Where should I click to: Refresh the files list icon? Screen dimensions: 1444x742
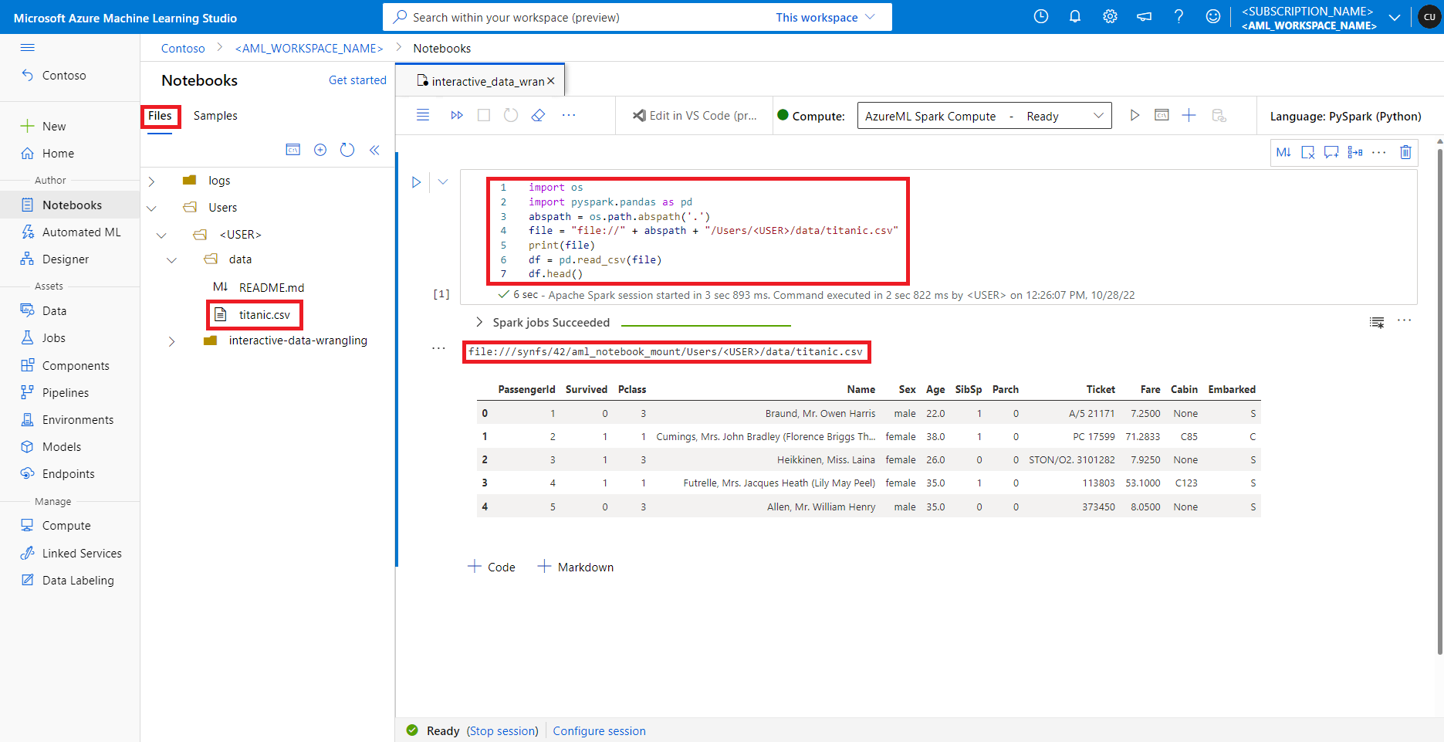click(x=347, y=149)
